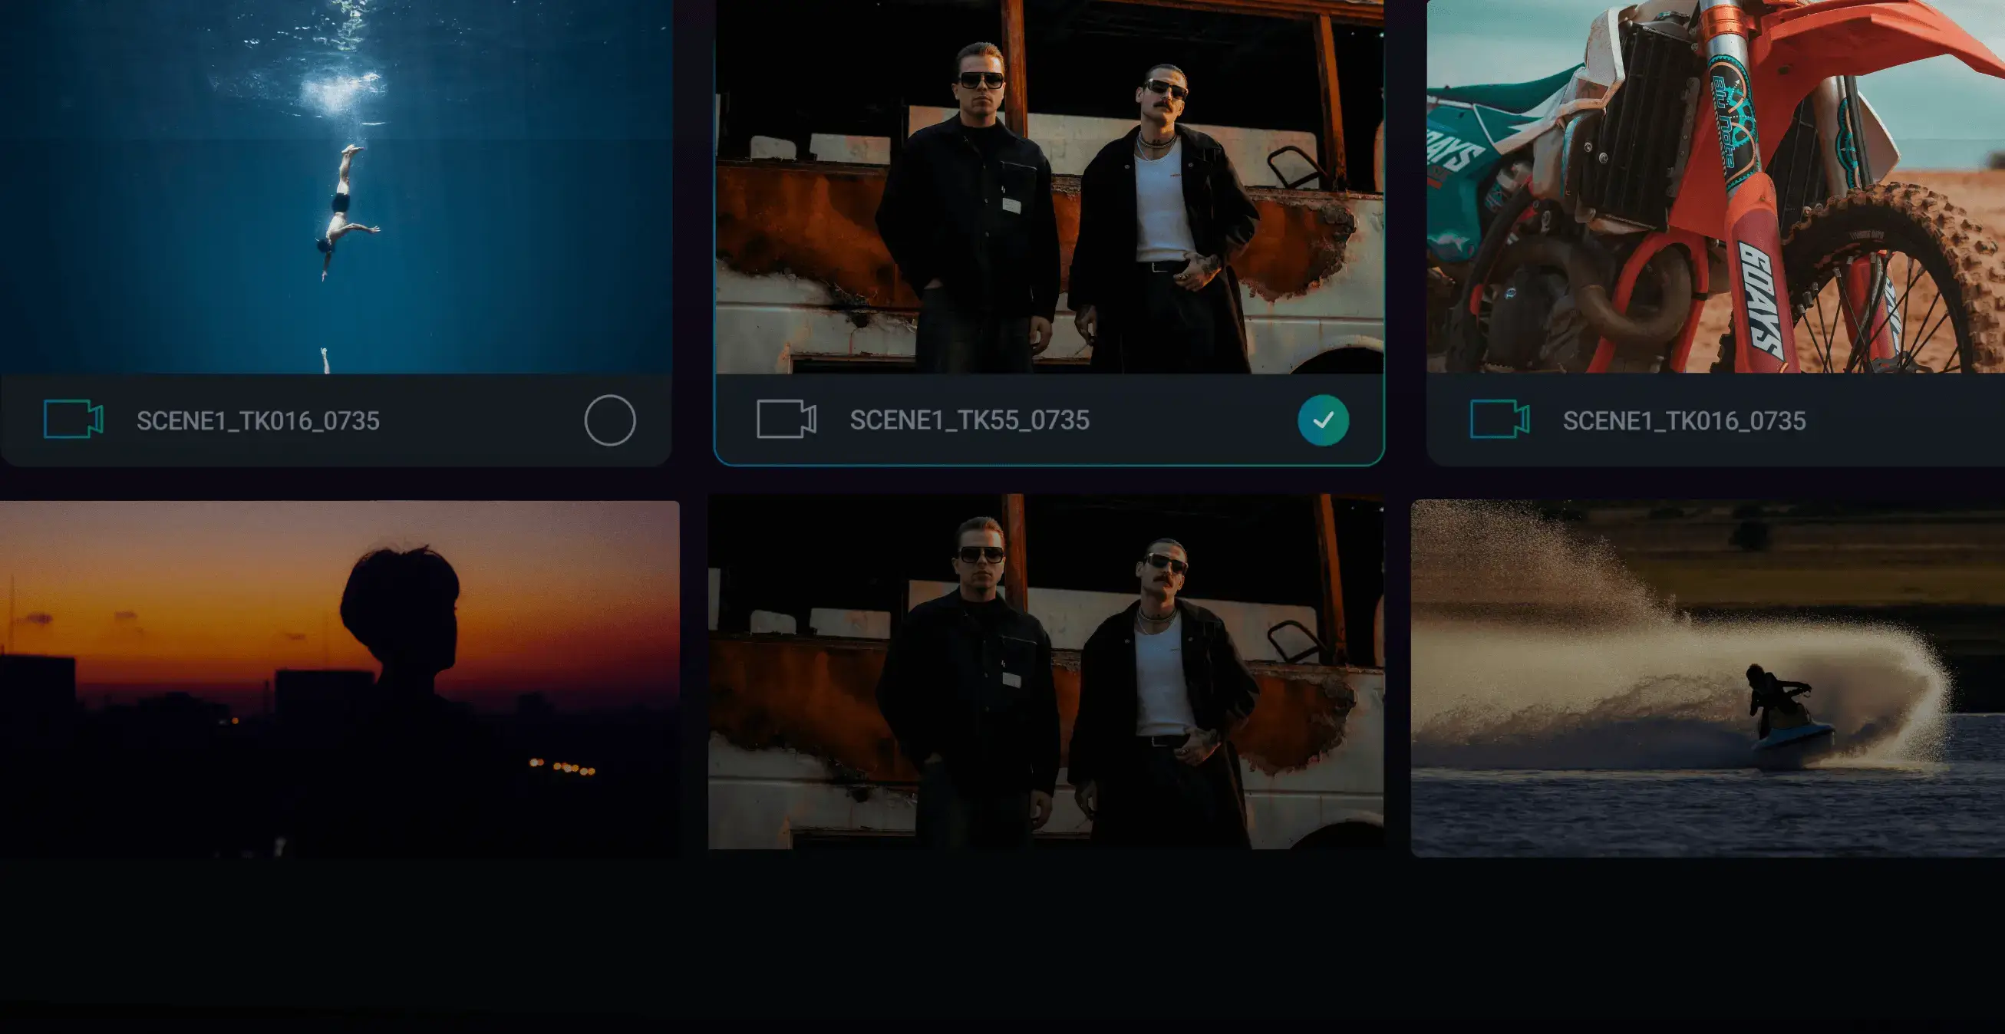Click camera icon under the motocross bike clip

pyautogui.click(x=1499, y=420)
